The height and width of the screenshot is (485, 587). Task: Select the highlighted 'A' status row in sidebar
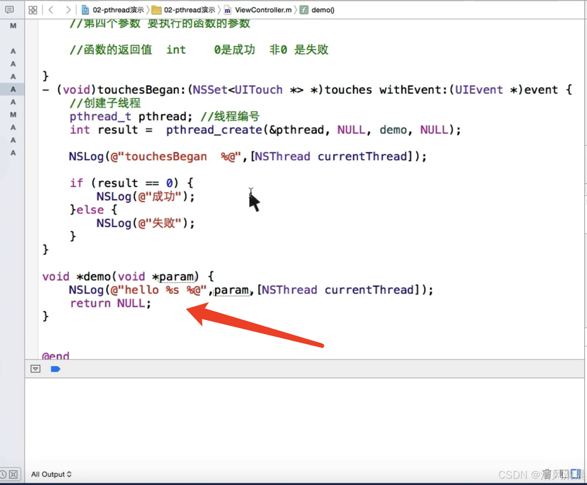pos(13,89)
